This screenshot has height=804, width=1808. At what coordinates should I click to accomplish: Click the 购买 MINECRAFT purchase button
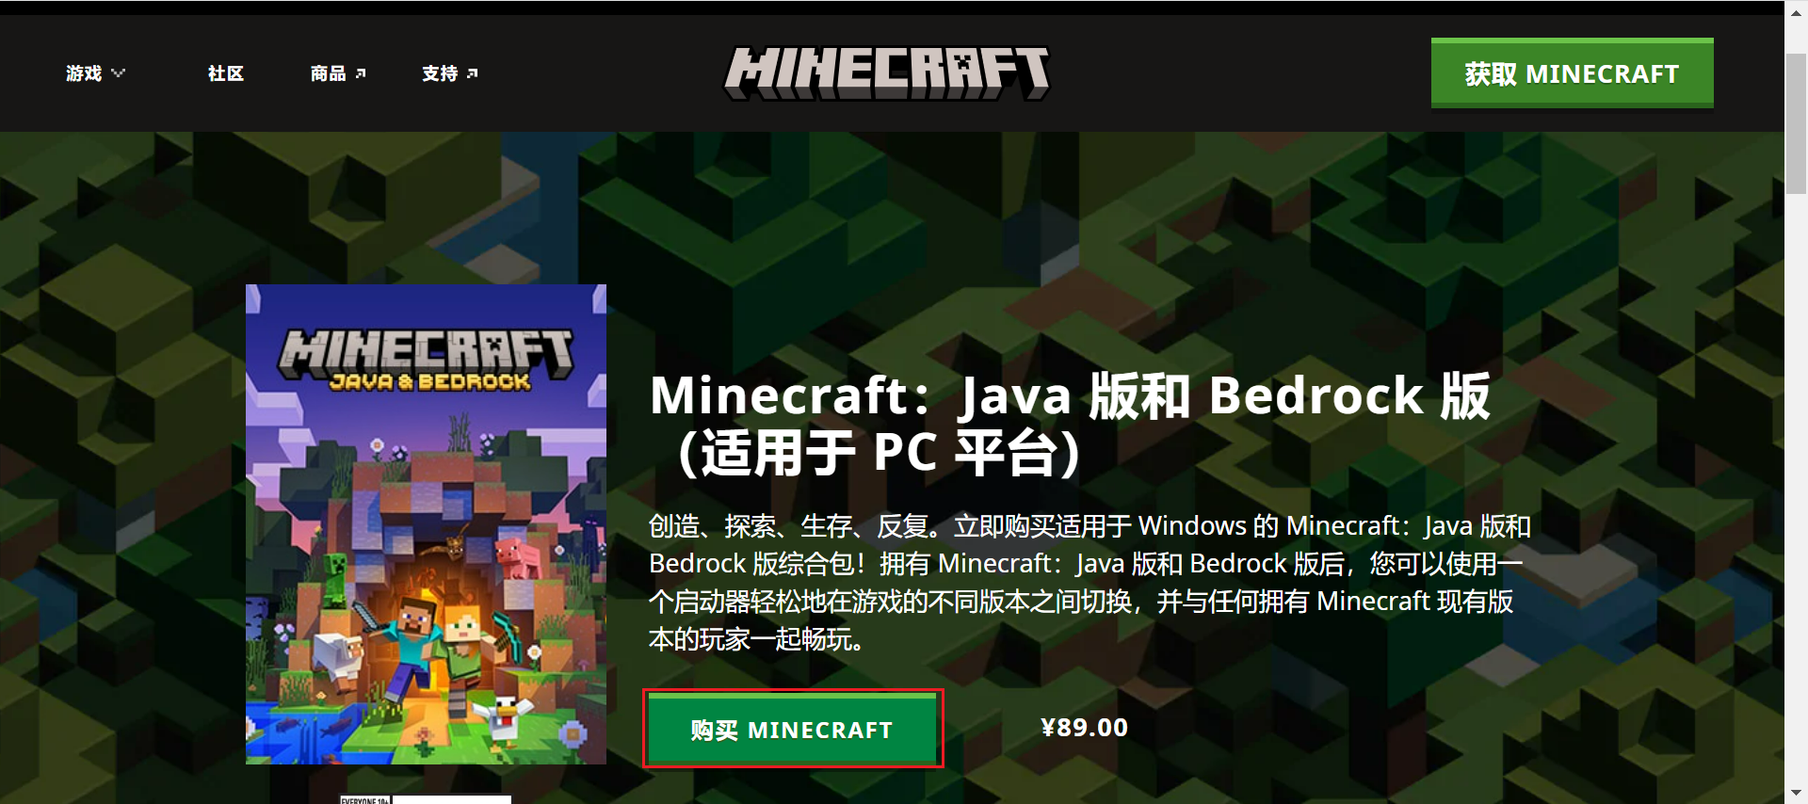[x=792, y=729]
